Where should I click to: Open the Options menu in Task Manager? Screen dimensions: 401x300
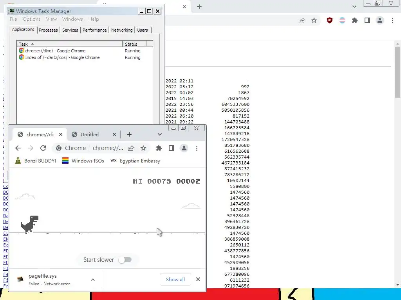[x=31, y=19]
